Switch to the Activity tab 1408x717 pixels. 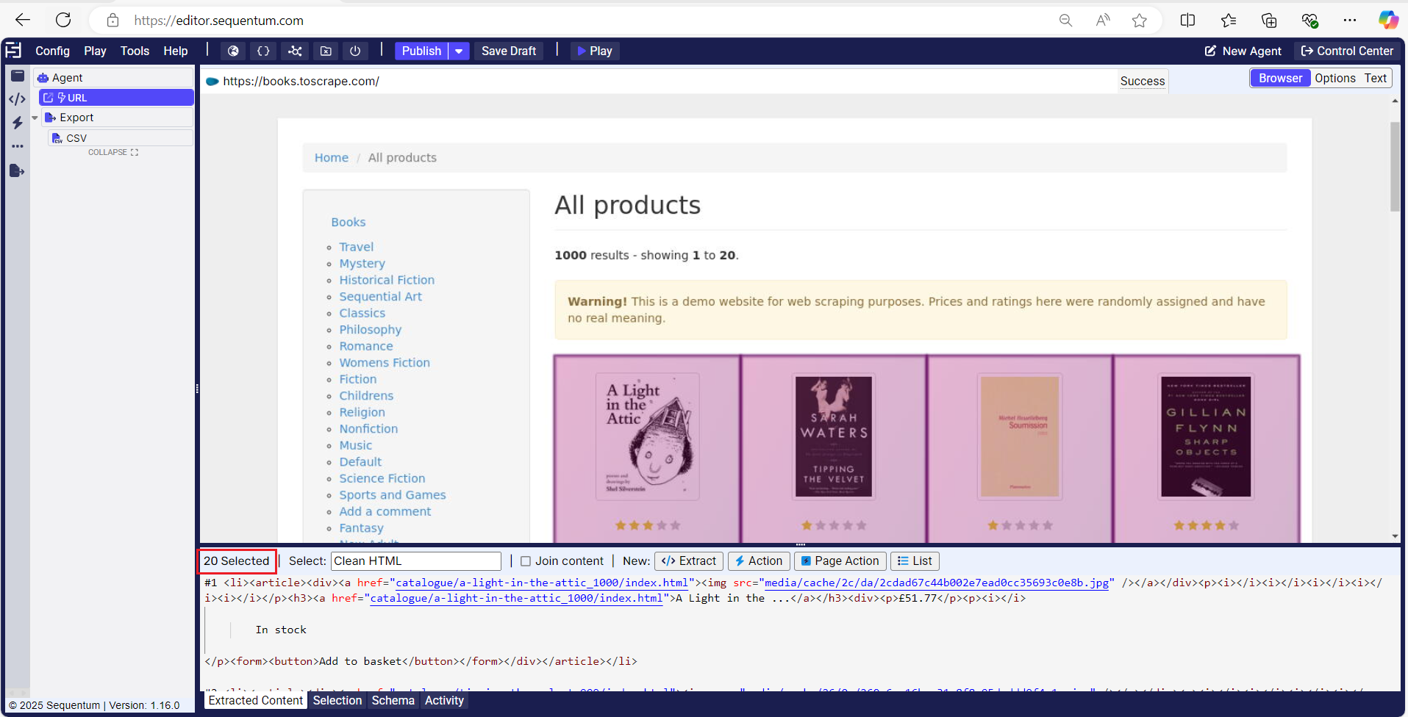tap(444, 701)
